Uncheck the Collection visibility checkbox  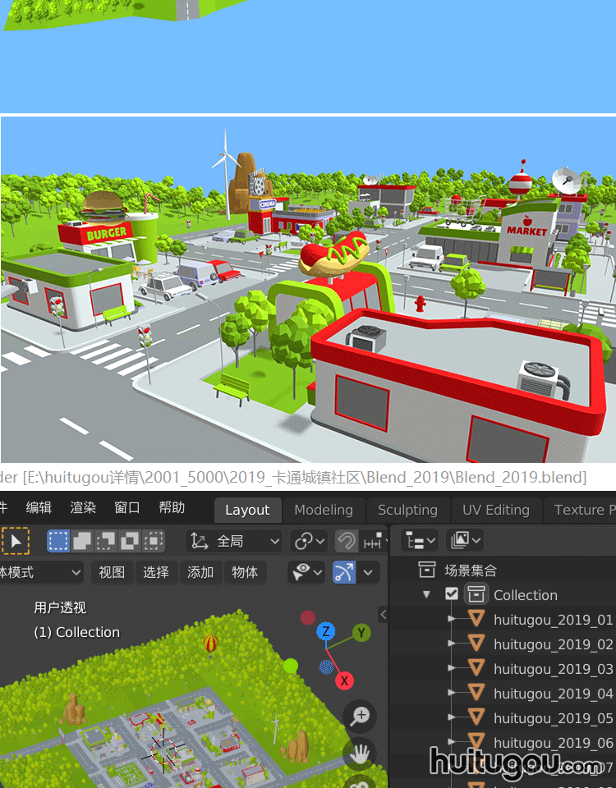pyautogui.click(x=452, y=595)
